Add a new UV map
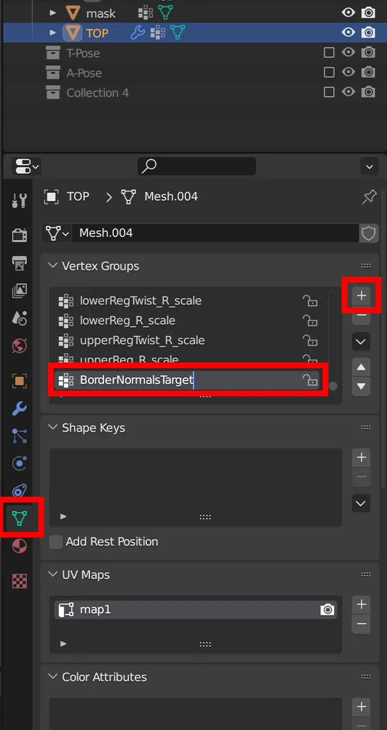Viewport: 387px width, 730px height. (x=361, y=604)
